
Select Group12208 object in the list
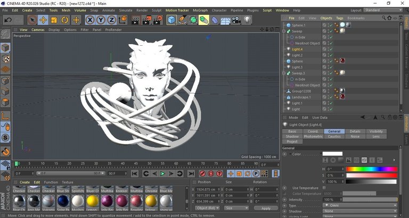(x=301, y=91)
